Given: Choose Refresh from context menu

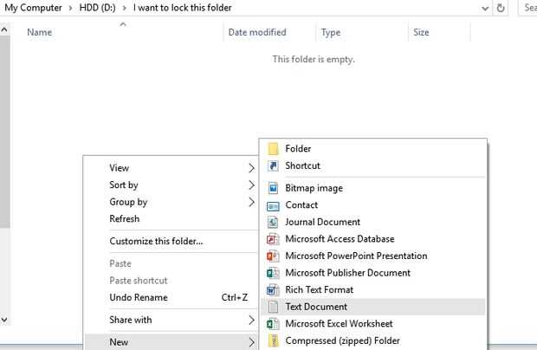Looking at the screenshot, I should [125, 219].
